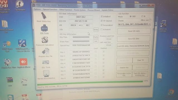Open Prepare Key File tool
Image resolution: width=178 pixels, height=100 pixels.
(45, 52)
